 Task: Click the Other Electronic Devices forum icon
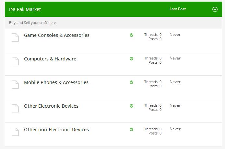pyautogui.click(x=15, y=108)
